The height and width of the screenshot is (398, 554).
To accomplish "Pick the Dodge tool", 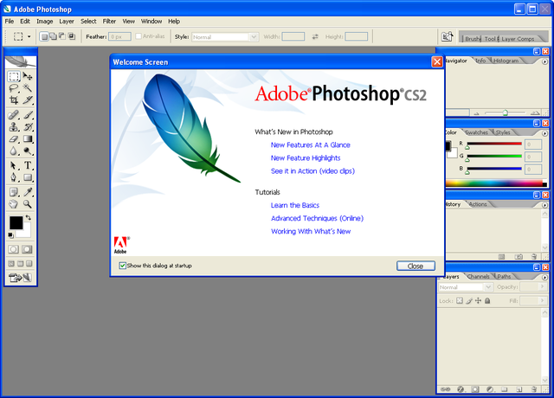I will click(28, 151).
